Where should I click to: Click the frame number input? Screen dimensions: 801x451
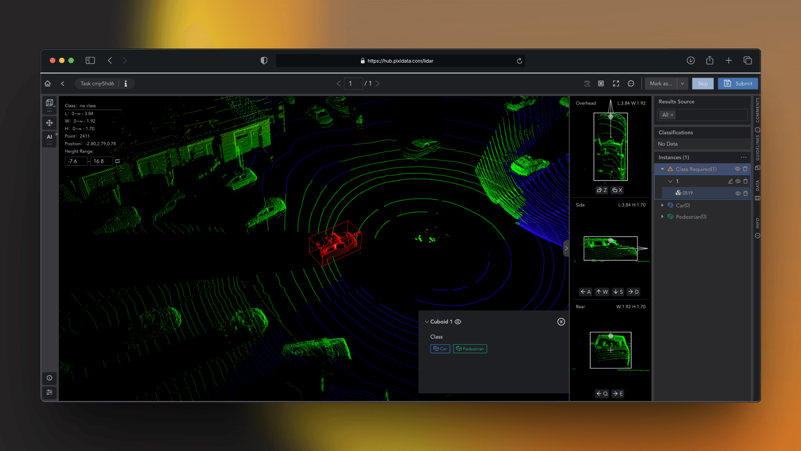353,84
